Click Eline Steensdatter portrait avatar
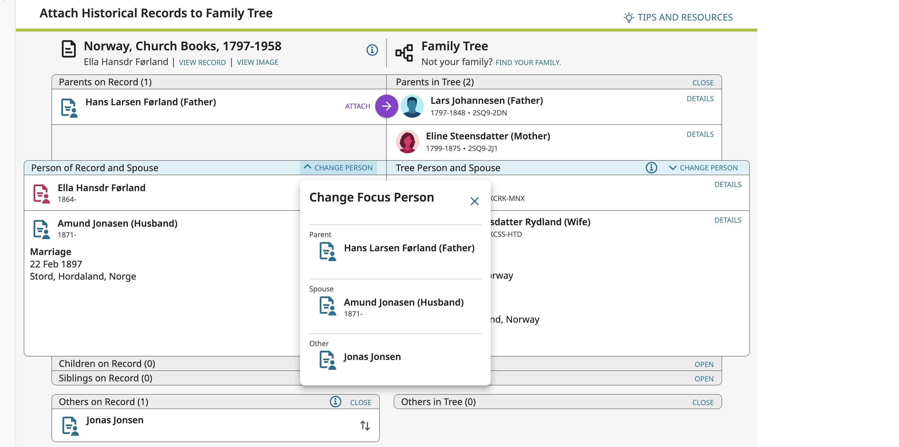The width and height of the screenshot is (899, 447). point(407,142)
